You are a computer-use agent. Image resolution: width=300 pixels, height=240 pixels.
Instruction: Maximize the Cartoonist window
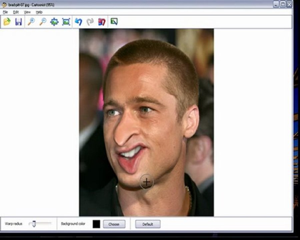(x=283, y=4)
